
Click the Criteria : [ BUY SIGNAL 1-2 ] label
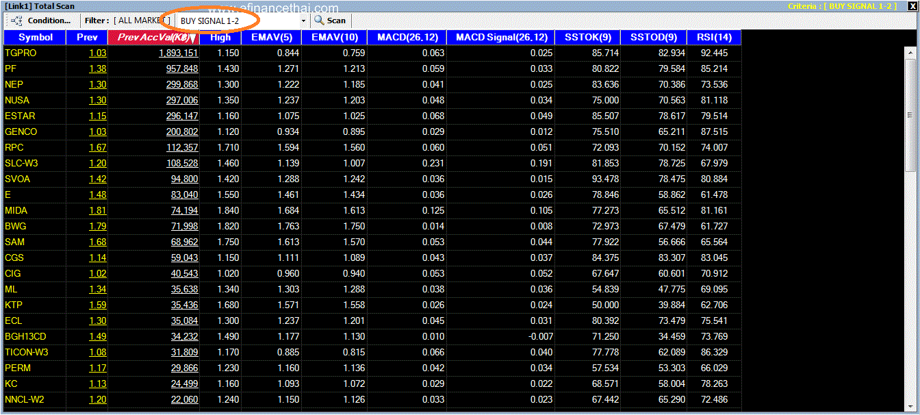pyautogui.click(x=843, y=6)
